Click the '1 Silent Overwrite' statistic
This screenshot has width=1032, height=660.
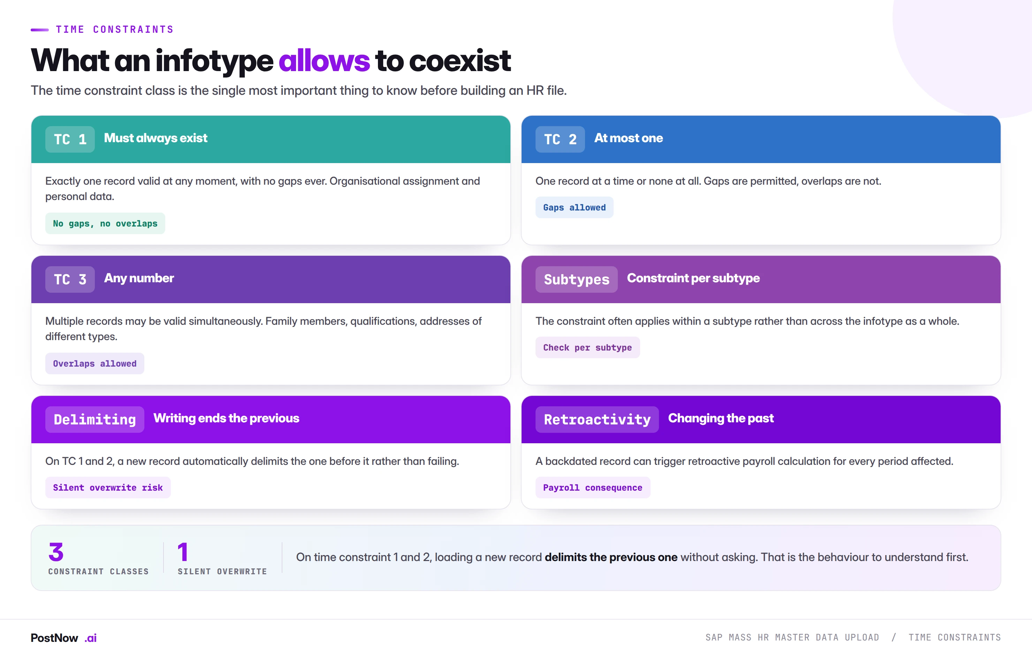pyautogui.click(x=222, y=558)
